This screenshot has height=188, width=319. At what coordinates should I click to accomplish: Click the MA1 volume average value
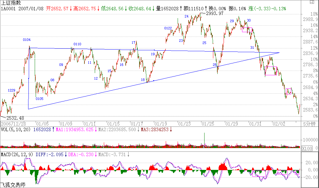(x=74, y=129)
